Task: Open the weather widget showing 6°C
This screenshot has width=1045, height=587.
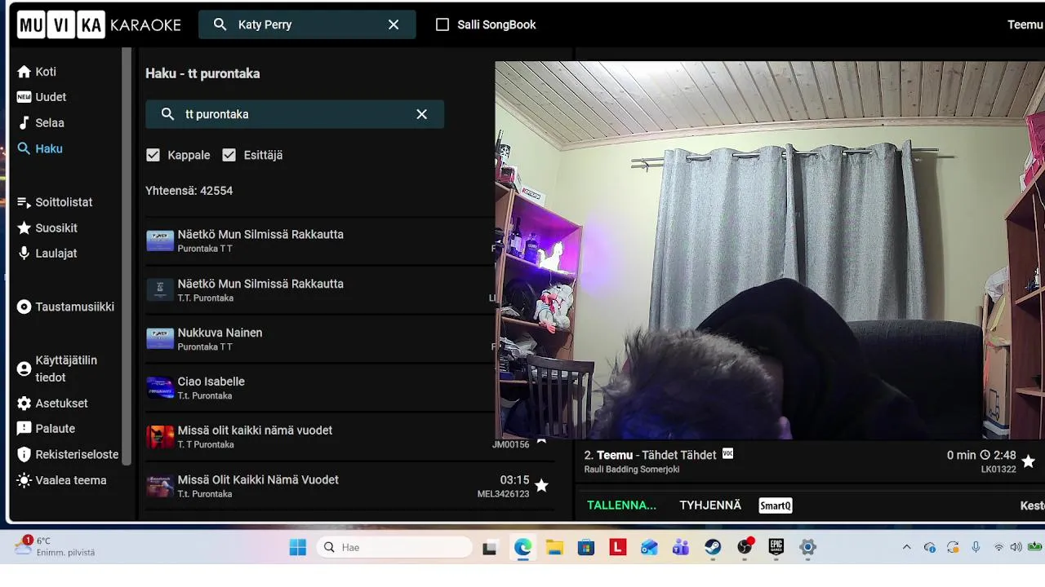Action: coord(56,546)
